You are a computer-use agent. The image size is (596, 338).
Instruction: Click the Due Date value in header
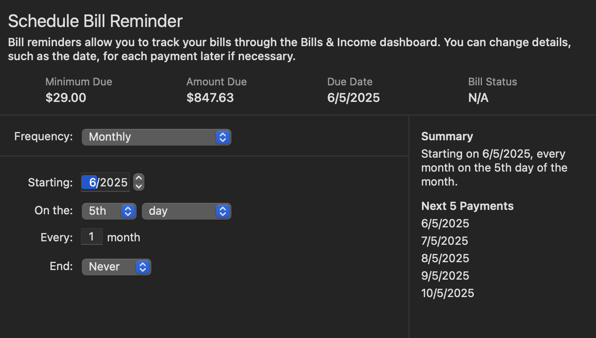[353, 98]
